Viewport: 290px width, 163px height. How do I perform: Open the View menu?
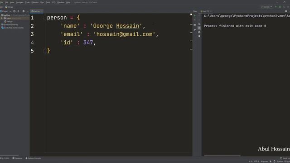pyautogui.click(x=12, y=2)
